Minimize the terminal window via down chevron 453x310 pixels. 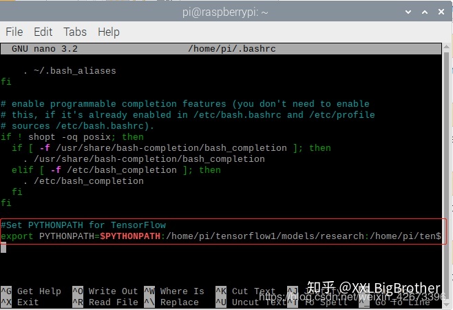pos(408,12)
